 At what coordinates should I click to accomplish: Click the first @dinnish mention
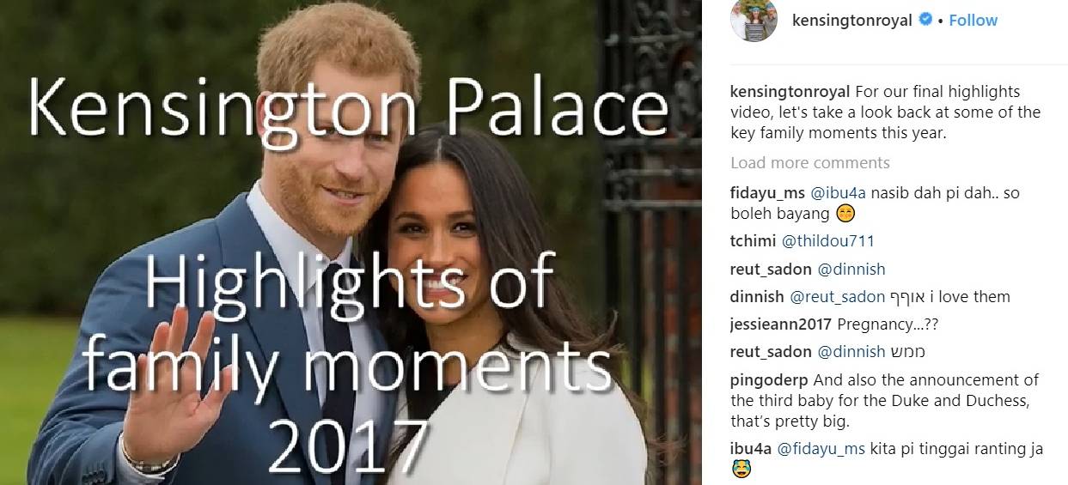pos(851,269)
